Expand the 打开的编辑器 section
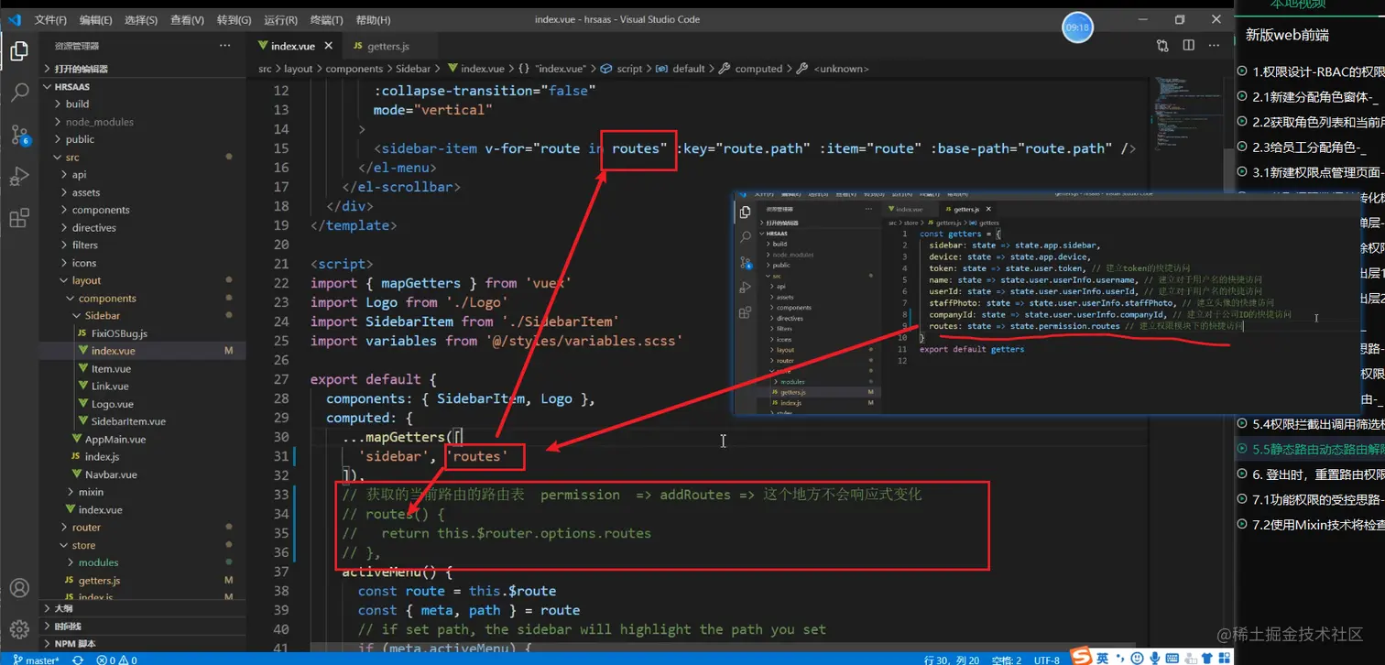 click(142, 69)
